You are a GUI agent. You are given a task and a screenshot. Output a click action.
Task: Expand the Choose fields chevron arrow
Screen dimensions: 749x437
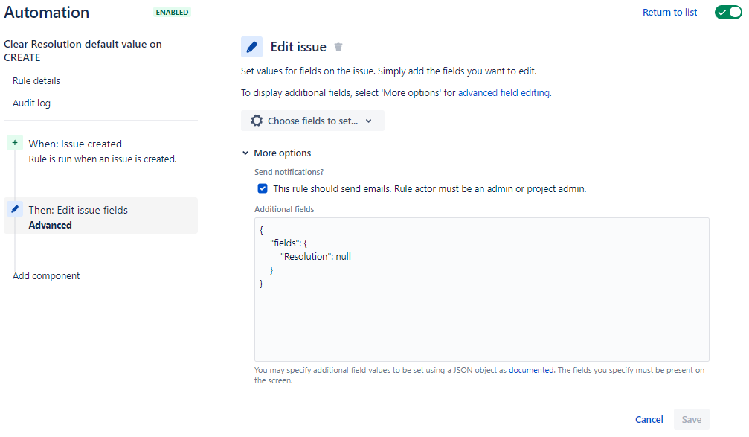click(x=370, y=120)
